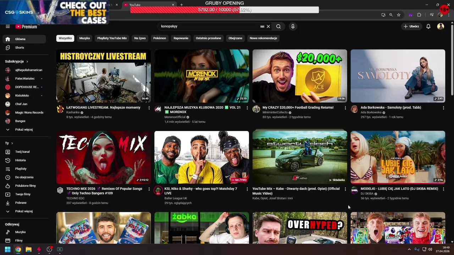Open options for Football Grading Returns video
The image size is (454, 255).
click(345, 108)
